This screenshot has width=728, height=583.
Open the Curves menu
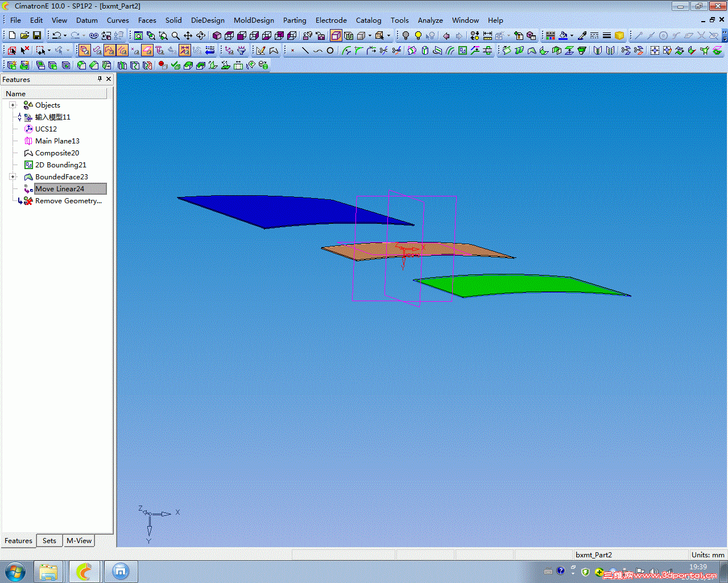118,20
